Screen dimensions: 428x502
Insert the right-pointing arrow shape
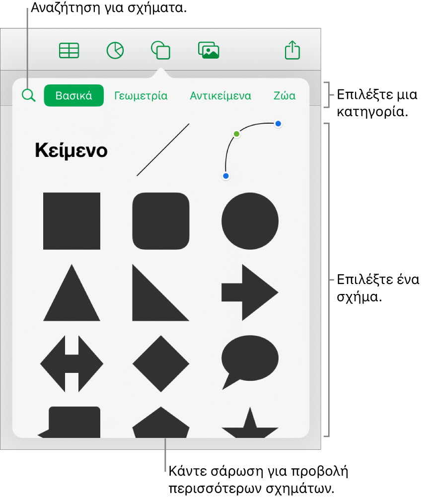250,292
